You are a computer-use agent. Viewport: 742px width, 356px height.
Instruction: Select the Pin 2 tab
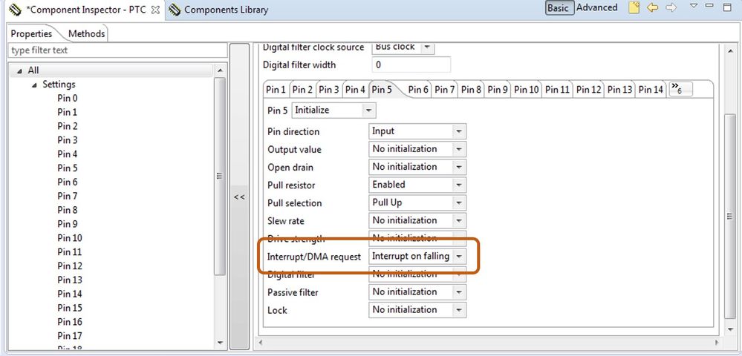click(302, 89)
